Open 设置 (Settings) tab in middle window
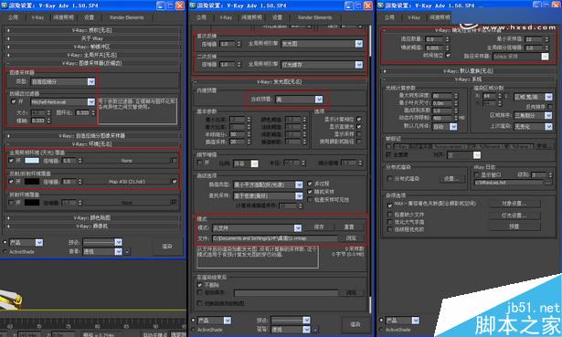The height and width of the screenshot is (337, 562). (x=277, y=17)
